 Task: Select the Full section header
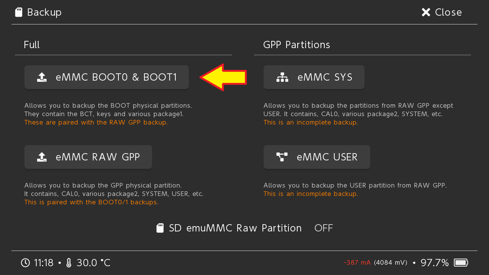click(x=32, y=45)
